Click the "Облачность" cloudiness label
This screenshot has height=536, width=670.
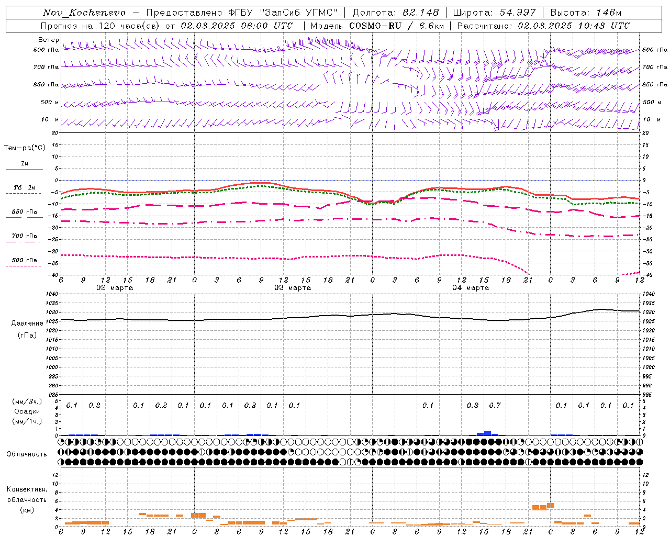[x=27, y=454]
